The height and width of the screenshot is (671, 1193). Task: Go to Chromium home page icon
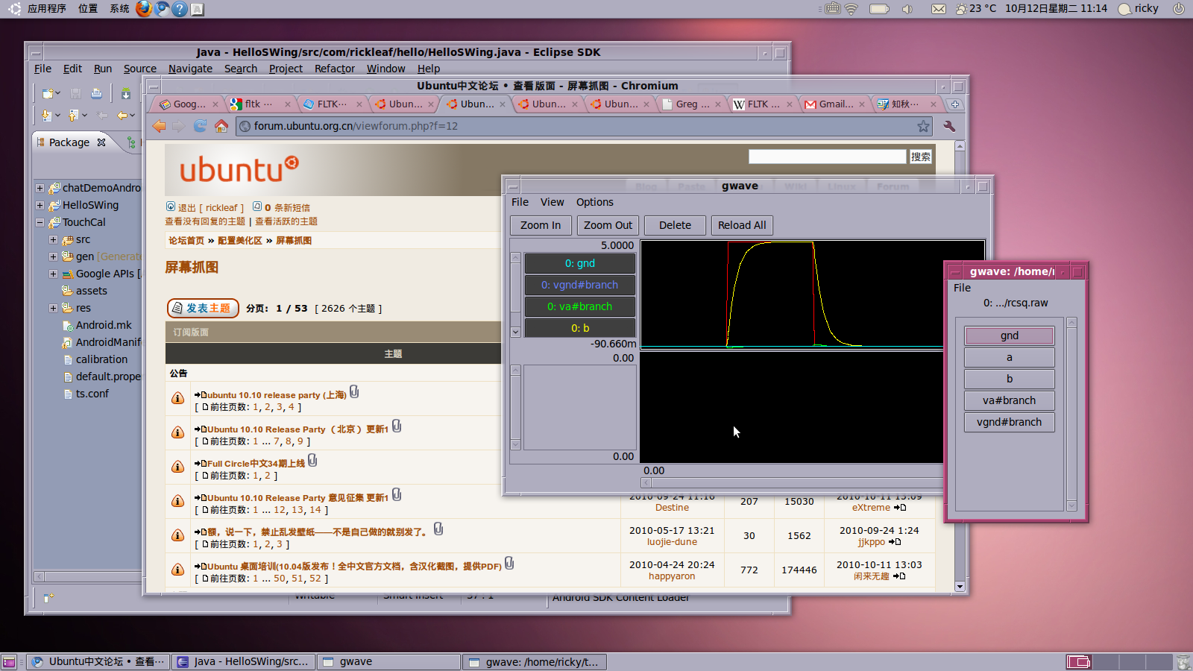tap(221, 126)
